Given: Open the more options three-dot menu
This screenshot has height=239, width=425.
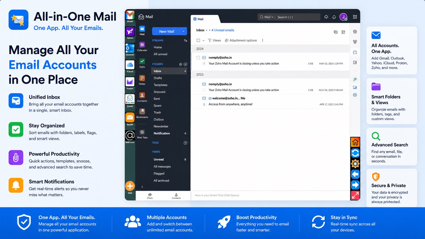Looking at the screenshot, I should [x=263, y=40].
